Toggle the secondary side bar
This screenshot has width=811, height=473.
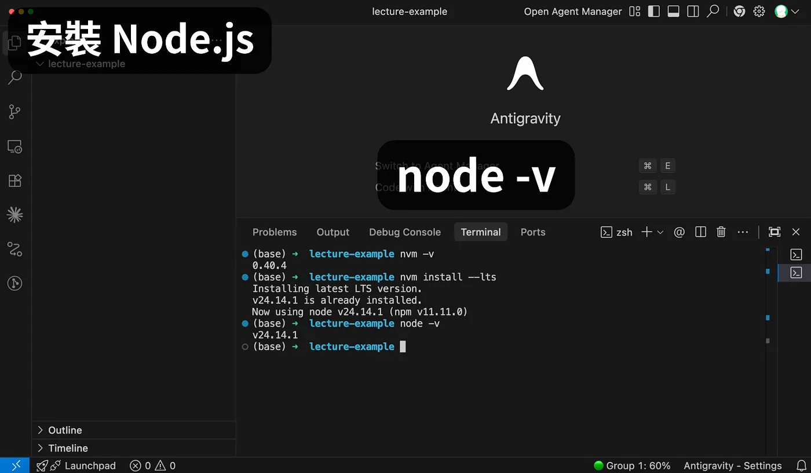click(693, 12)
